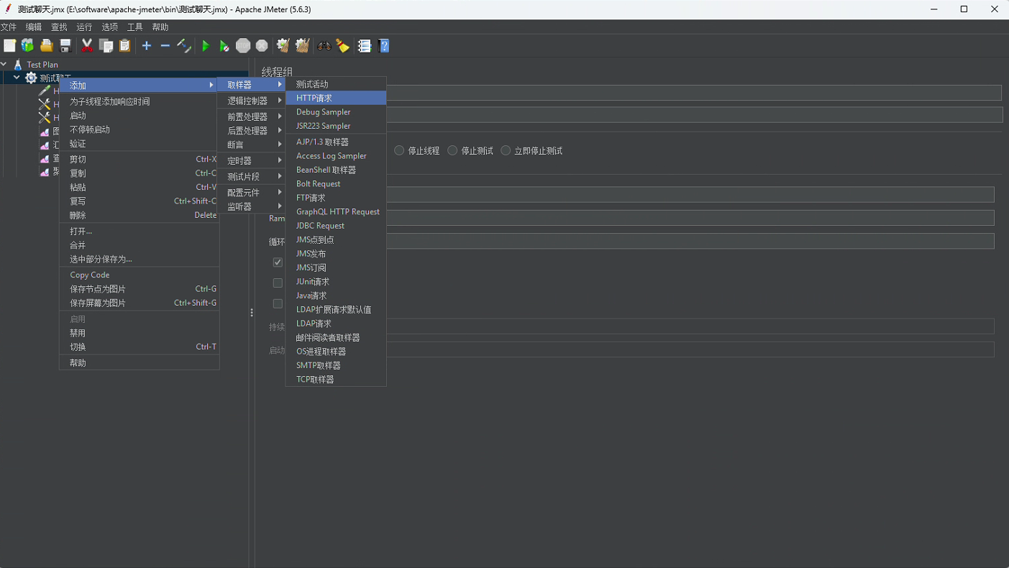Click the Stop test toolbar icon

[x=243, y=45]
